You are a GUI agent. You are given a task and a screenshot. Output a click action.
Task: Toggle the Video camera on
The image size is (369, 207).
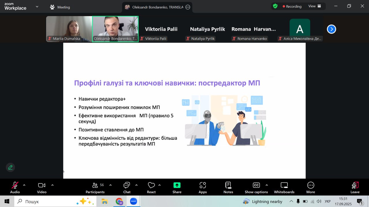[42, 187]
